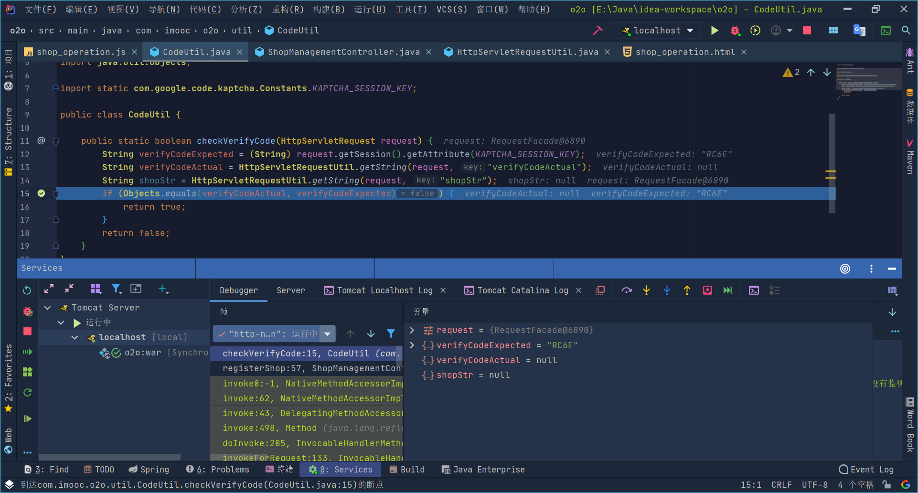Open the Spring tool window button
The image size is (918, 493).
click(149, 470)
